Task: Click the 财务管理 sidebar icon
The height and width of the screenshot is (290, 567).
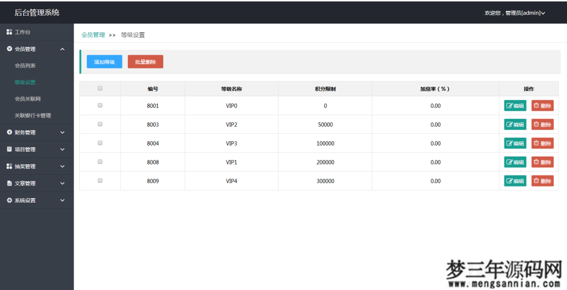Action: pyautogui.click(x=9, y=132)
